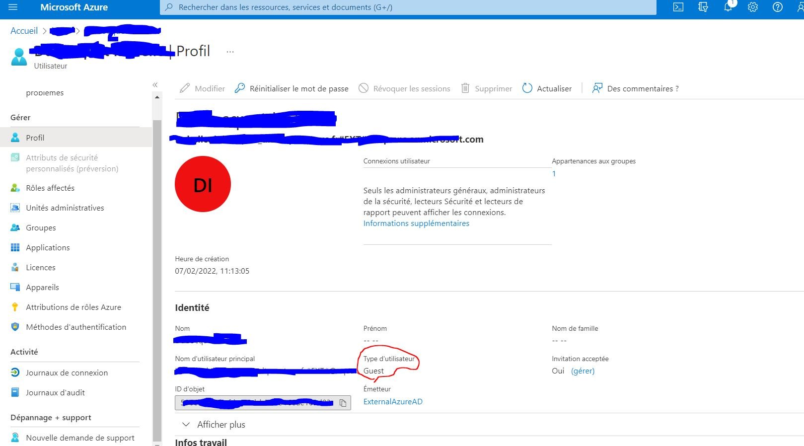Click the key icon for password reset

pos(240,88)
